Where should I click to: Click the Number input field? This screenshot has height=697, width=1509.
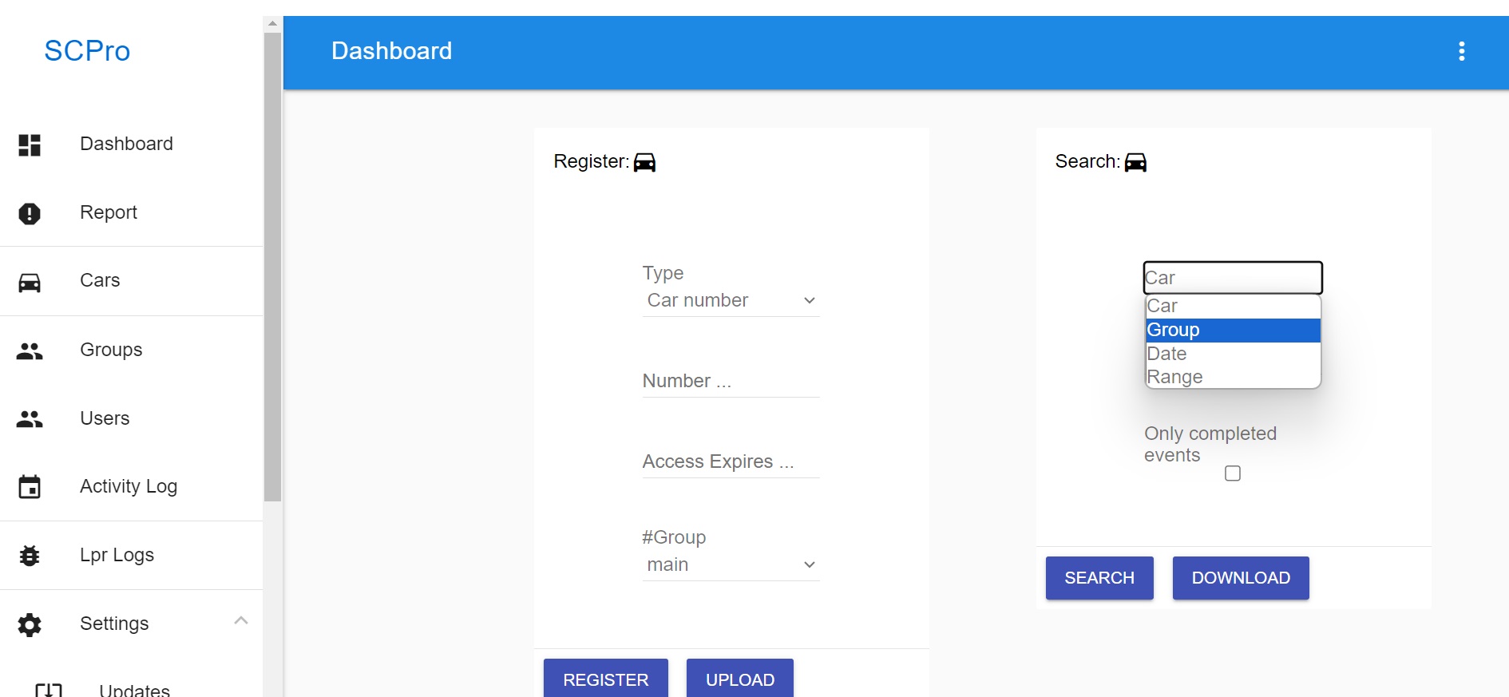pyautogui.click(x=731, y=381)
